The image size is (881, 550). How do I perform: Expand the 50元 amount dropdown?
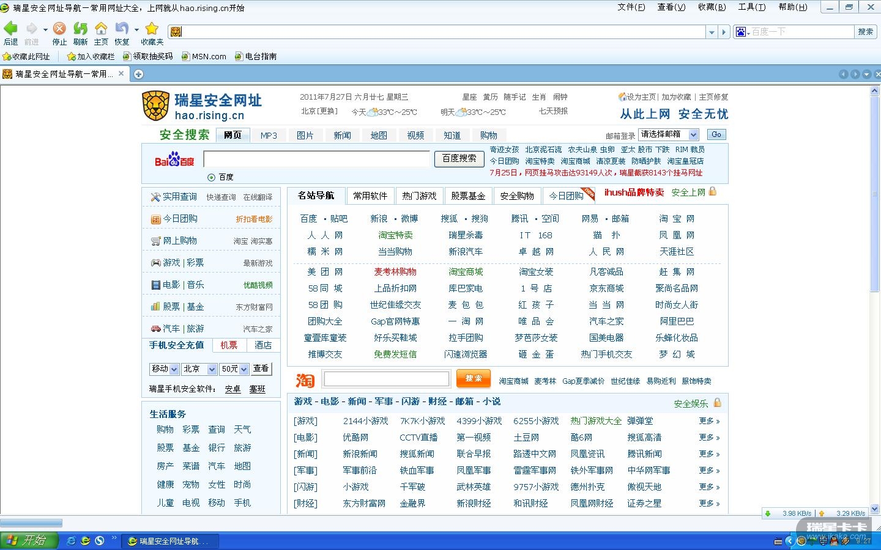(x=243, y=369)
